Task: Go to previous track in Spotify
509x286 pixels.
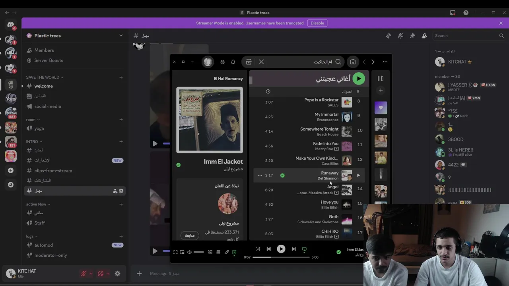Action: tap(268, 249)
